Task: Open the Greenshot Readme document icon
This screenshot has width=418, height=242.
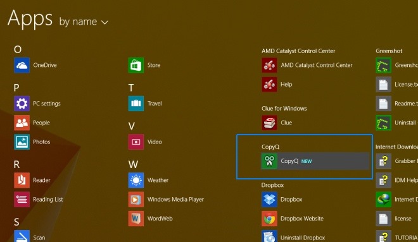Action: (x=383, y=104)
